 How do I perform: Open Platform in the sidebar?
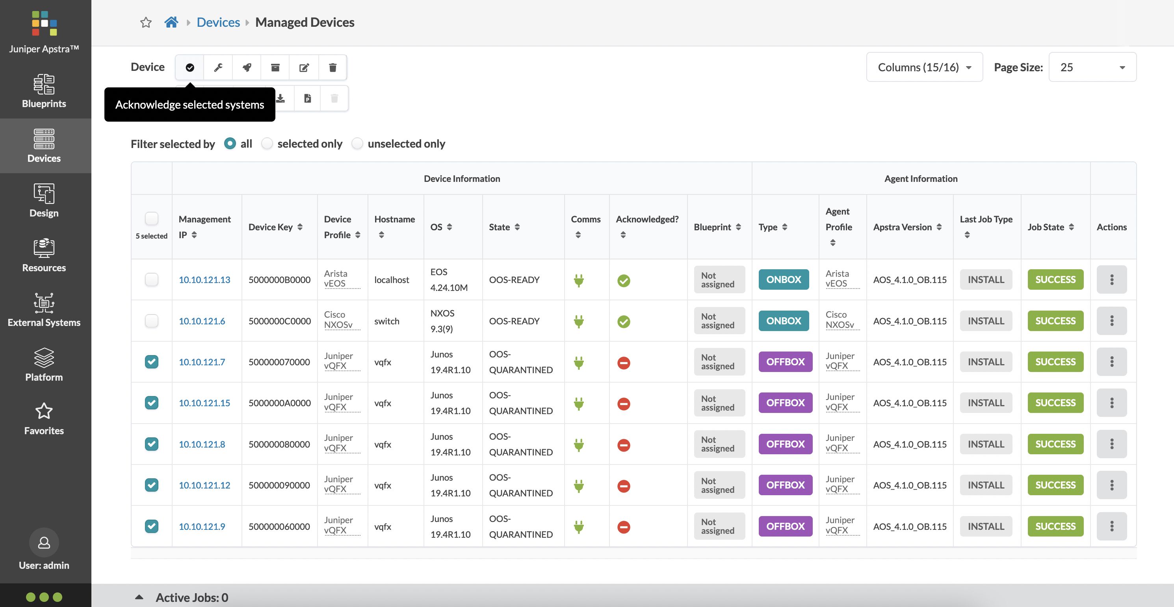pos(44,364)
